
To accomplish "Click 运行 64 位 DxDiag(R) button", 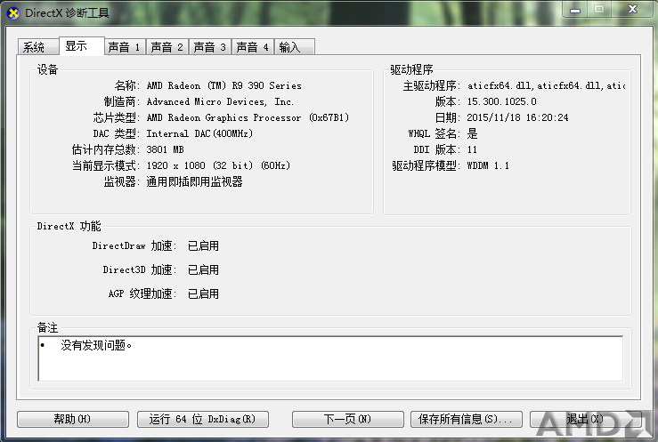I will (x=203, y=419).
